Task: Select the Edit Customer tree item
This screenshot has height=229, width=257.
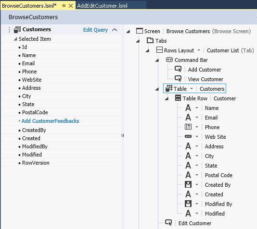Action: (195, 223)
